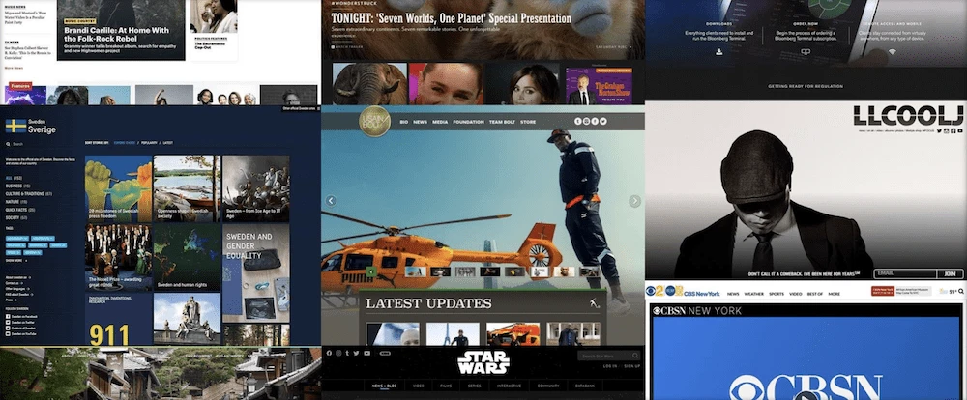The width and height of the screenshot is (967, 400).
Task: Click the EMAIL field on the LL COOL J page
Action: (905, 273)
